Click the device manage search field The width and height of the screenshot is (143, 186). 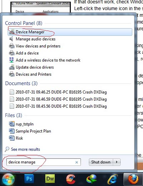[x=44, y=162]
